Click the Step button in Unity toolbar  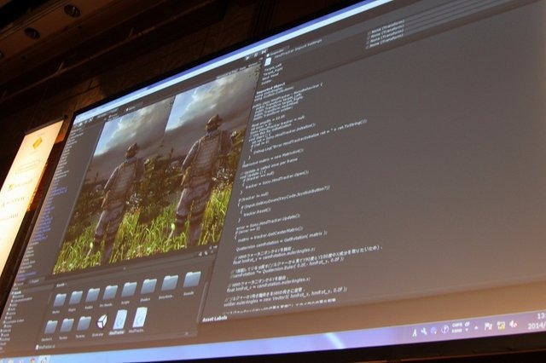[x=264, y=52]
